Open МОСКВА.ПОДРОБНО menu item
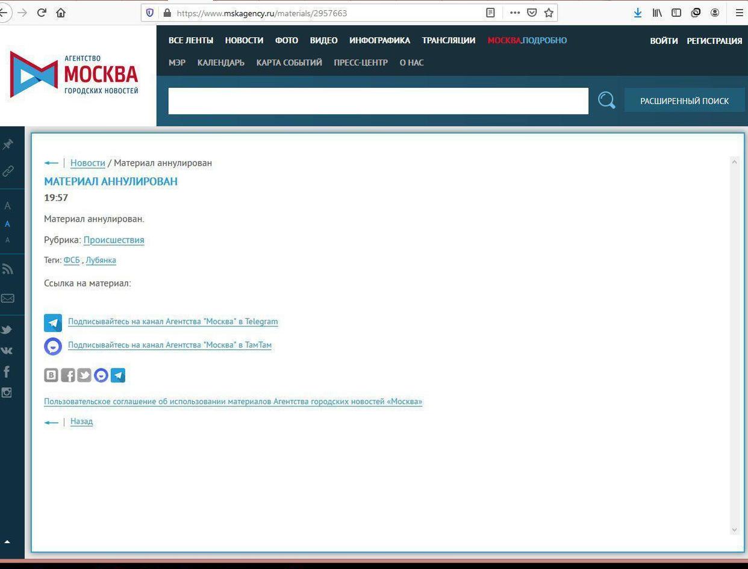This screenshot has height=569, width=748. click(527, 40)
